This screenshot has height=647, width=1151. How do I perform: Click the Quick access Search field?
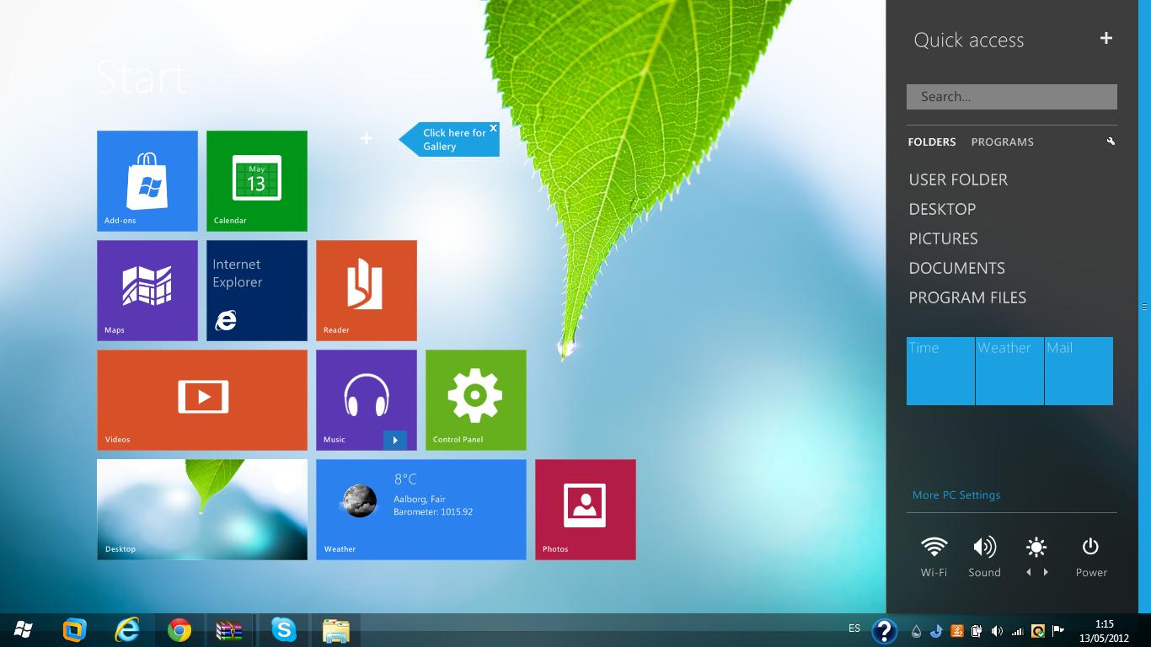click(x=1011, y=97)
